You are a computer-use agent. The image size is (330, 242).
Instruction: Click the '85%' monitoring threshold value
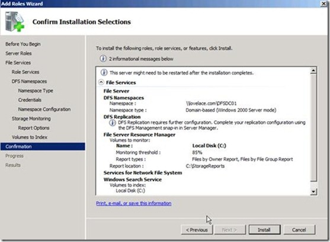pyautogui.click(x=197, y=153)
